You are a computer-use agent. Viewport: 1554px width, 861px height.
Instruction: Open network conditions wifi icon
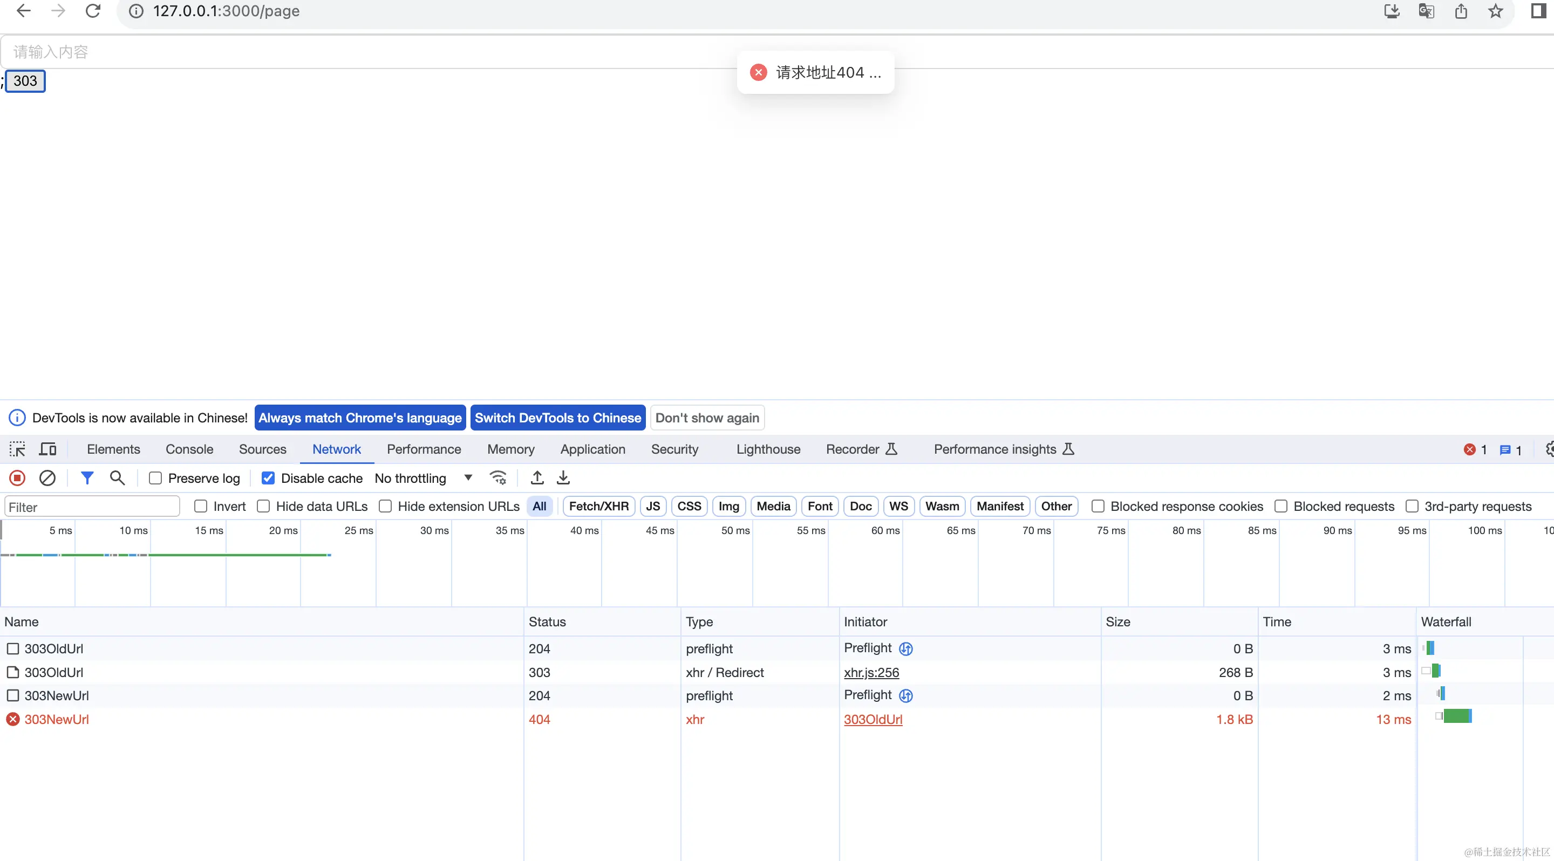click(497, 478)
